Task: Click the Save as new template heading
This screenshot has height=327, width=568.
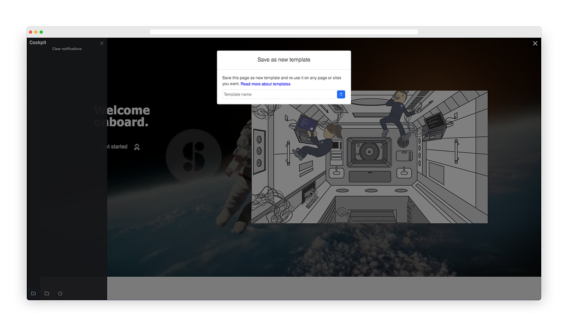Action: pos(284,59)
